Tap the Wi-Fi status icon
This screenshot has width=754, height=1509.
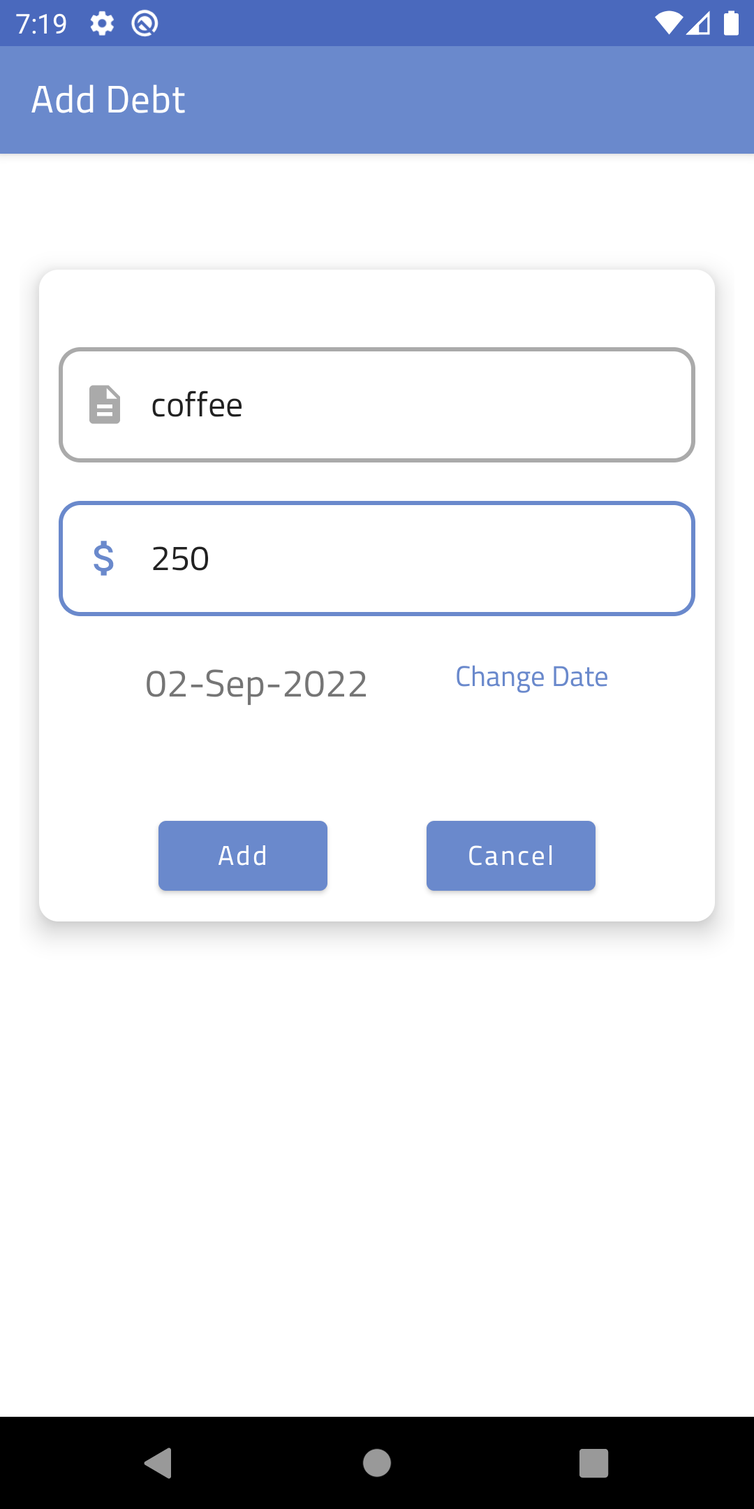668,24
